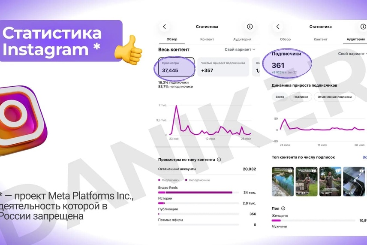
Task: Click the Женщины percentage bar
Action: 313,221
